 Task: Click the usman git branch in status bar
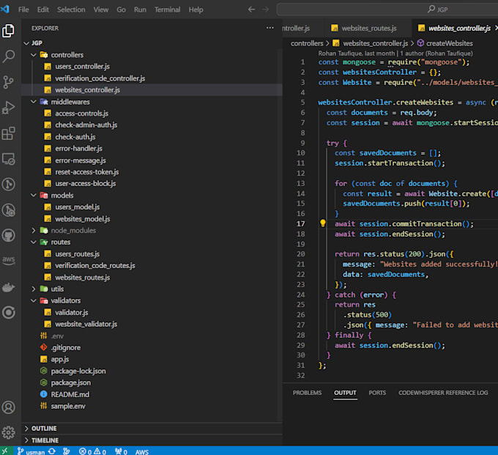pyautogui.click(x=31, y=451)
